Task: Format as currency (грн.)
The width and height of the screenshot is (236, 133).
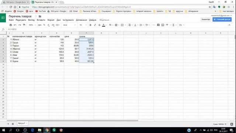Action: (x=40, y=25)
